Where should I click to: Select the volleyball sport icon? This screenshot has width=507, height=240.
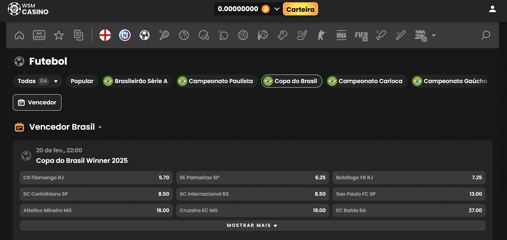pyautogui.click(x=243, y=35)
